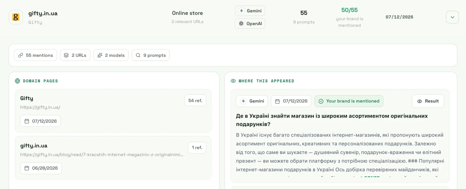The width and height of the screenshot is (466, 189).
Task: Click the gifty.in.ua page title in Domain Pages
Action: (34, 146)
